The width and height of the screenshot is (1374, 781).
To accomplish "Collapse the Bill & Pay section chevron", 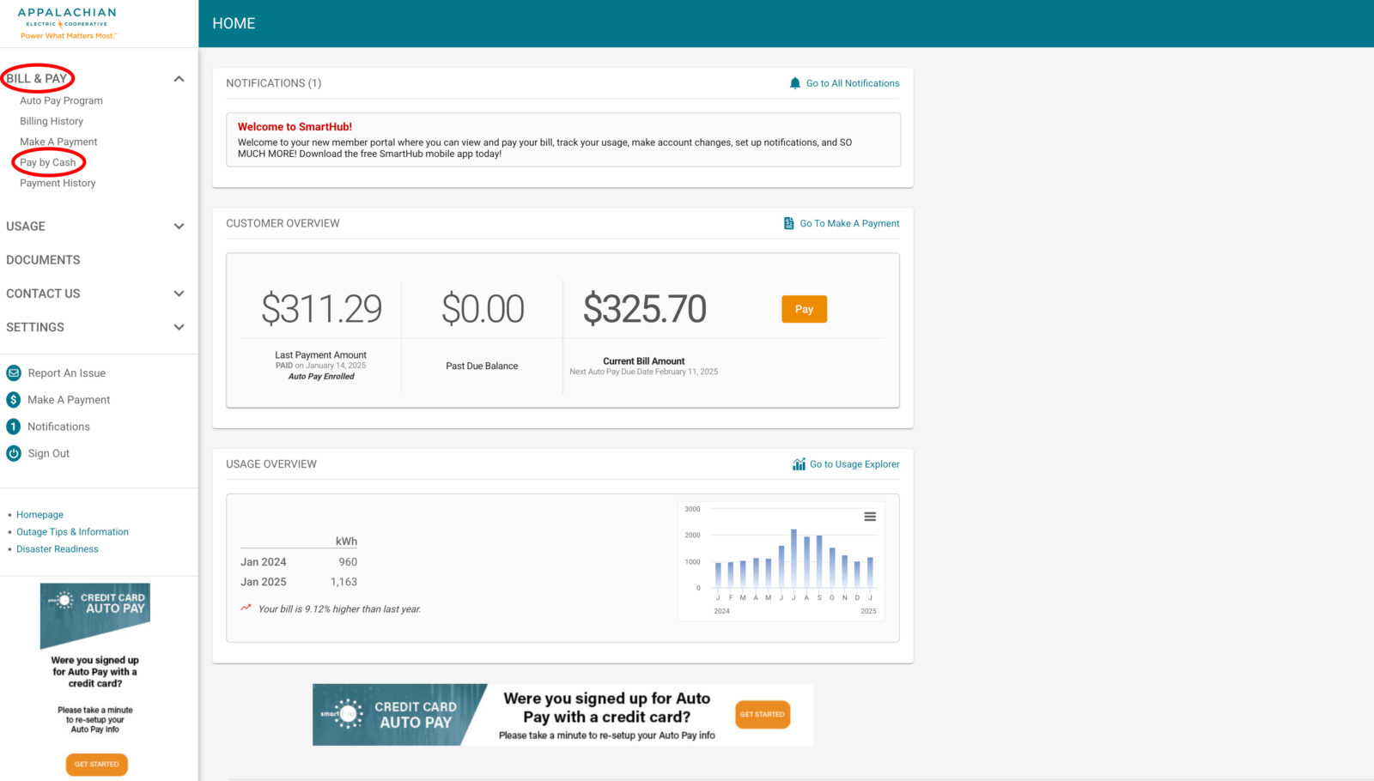I will click(x=179, y=79).
